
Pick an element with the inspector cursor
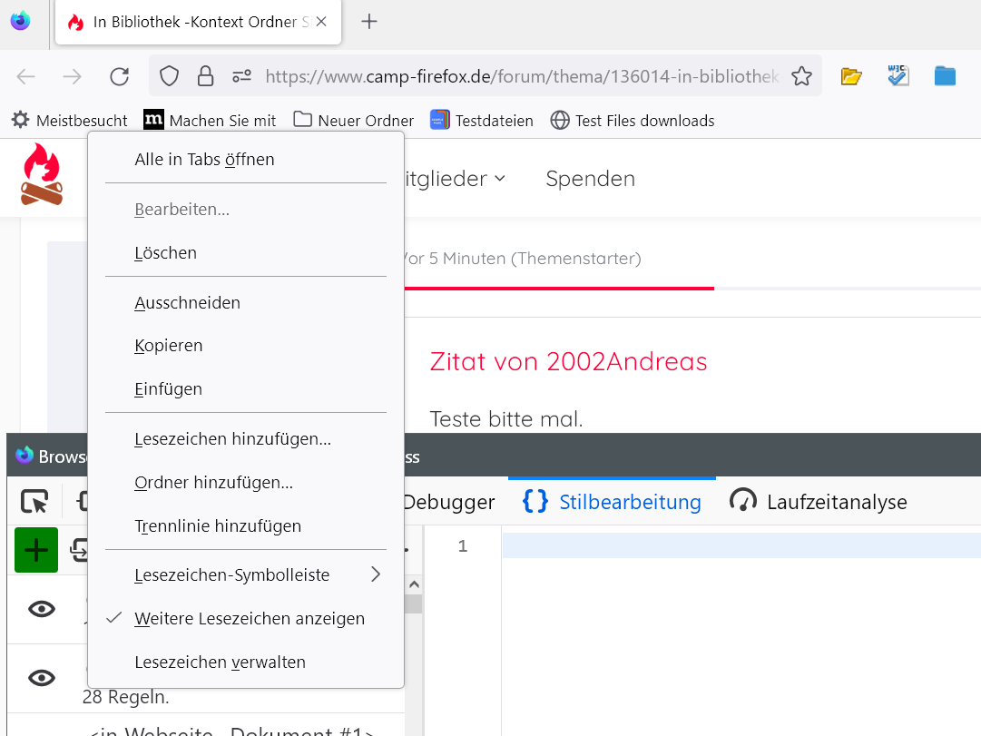click(x=34, y=502)
